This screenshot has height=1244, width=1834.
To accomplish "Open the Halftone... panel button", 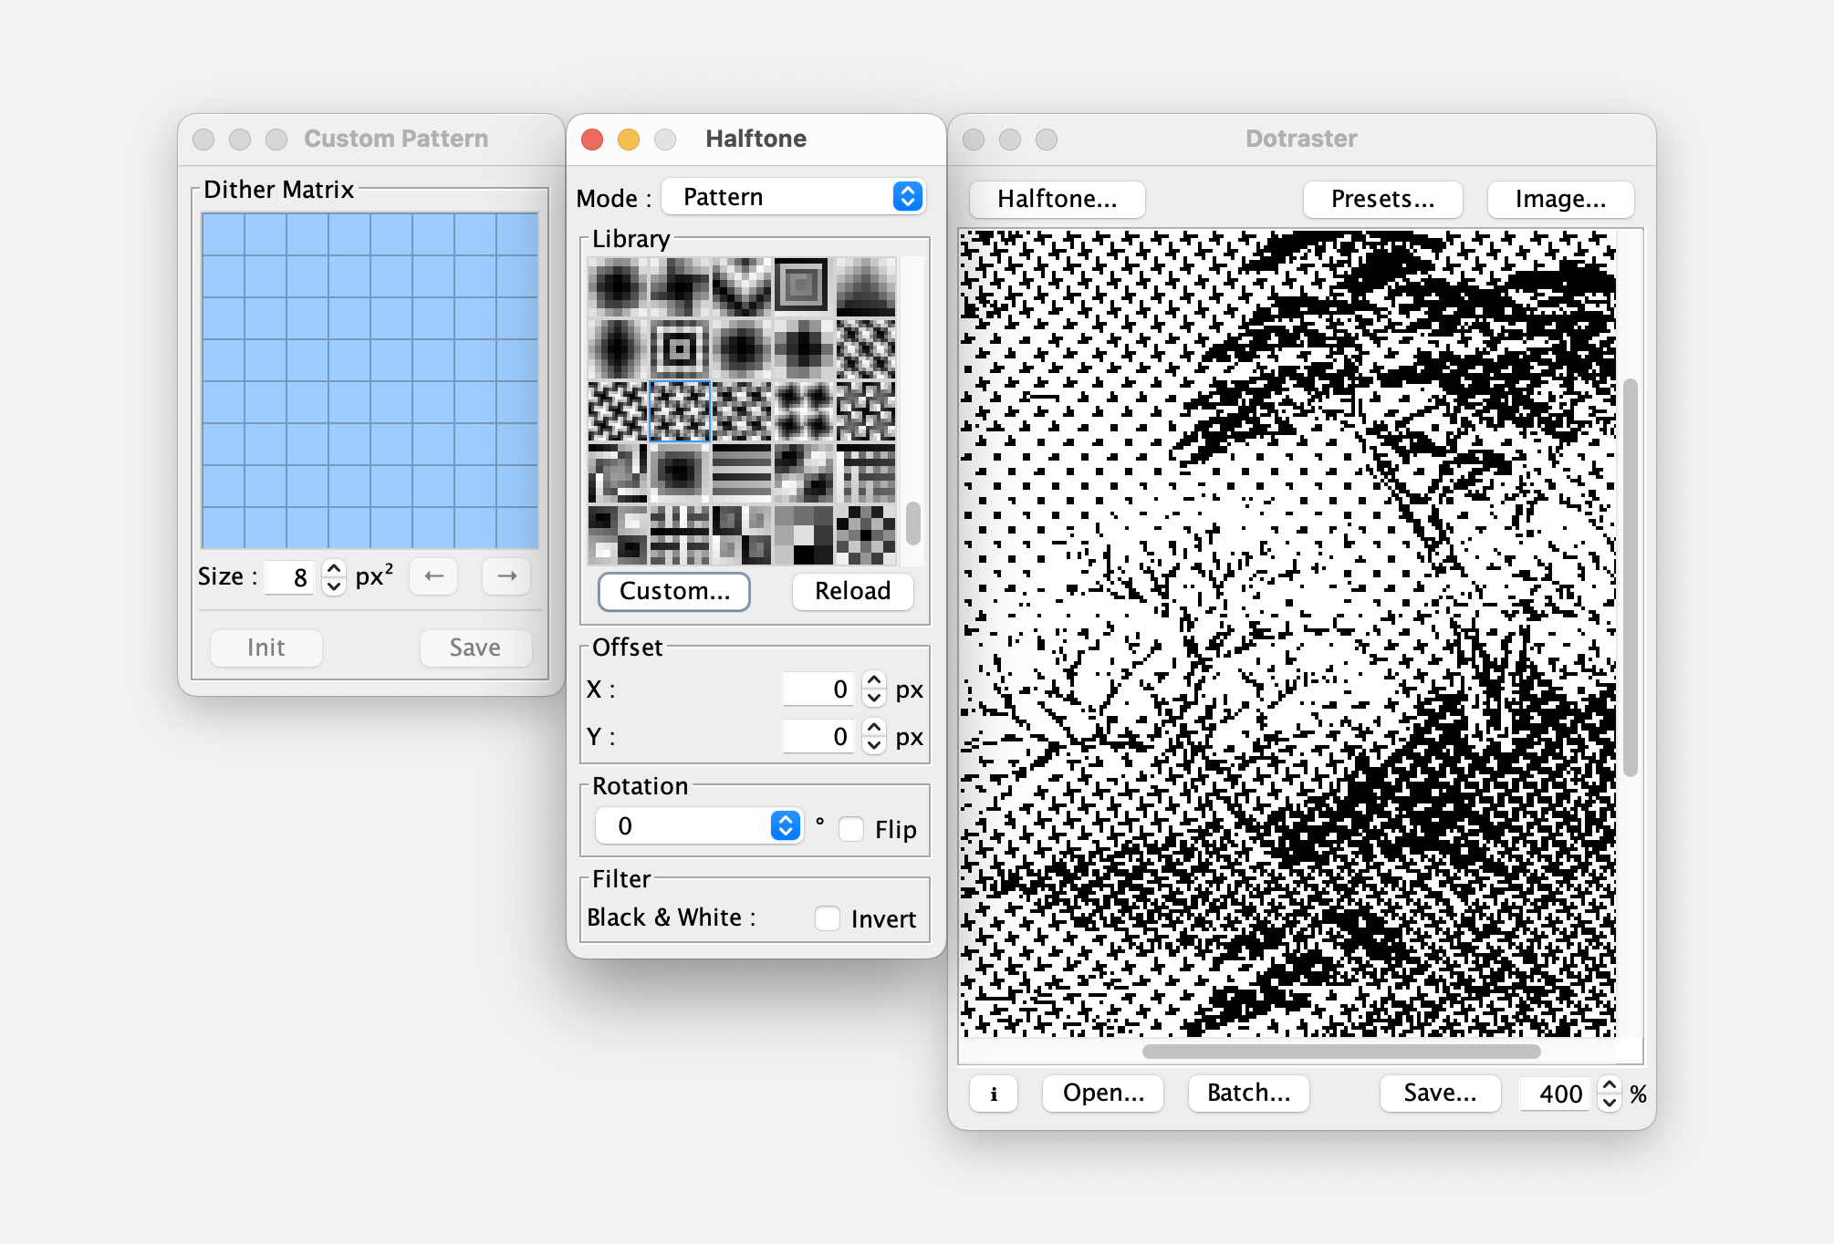I will pos(1057,199).
